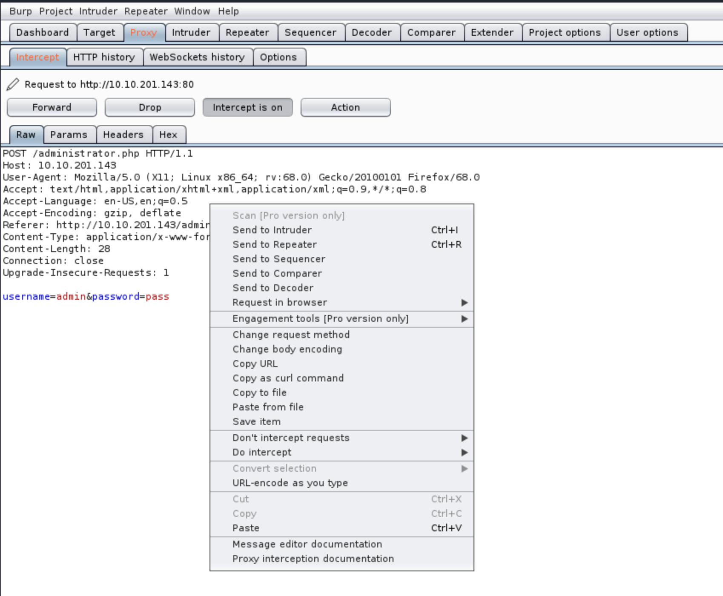Image resolution: width=723 pixels, height=596 pixels.
Task: Expand the Request in browser submenu
Action: click(x=464, y=302)
